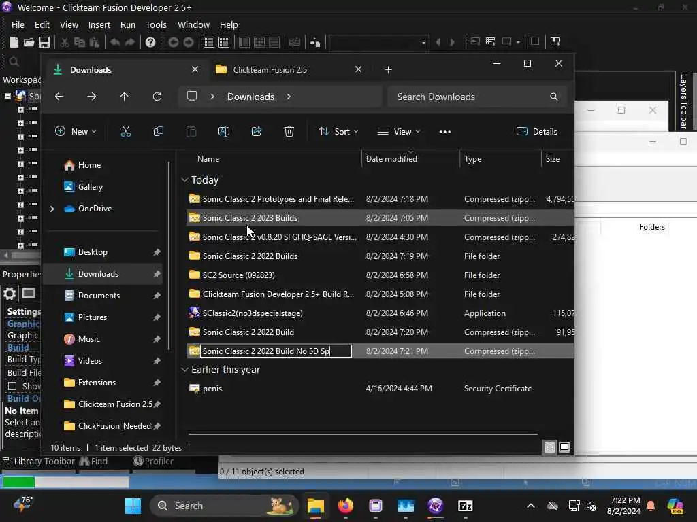Close the Downloads Explorer tab
This screenshot has width=697, height=522.
click(195, 69)
